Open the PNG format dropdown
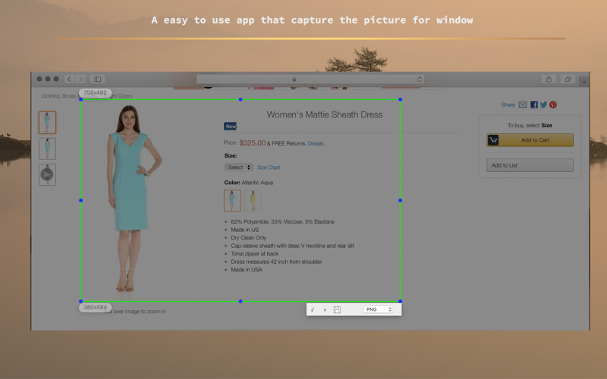 378,309
